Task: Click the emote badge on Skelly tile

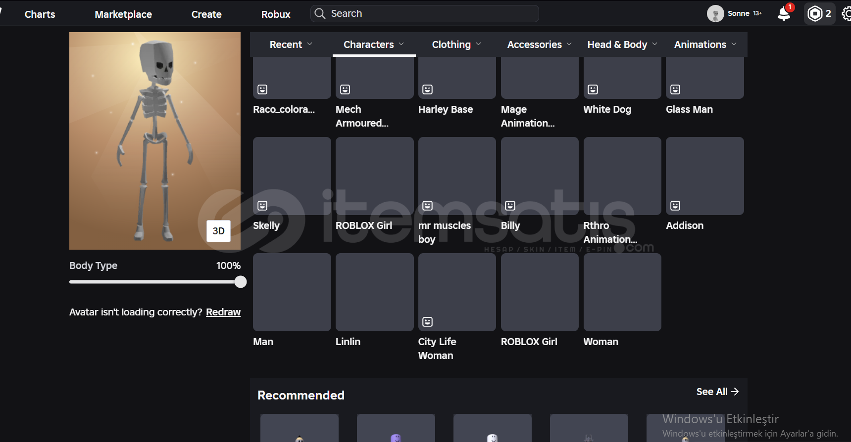Action: pos(262,206)
